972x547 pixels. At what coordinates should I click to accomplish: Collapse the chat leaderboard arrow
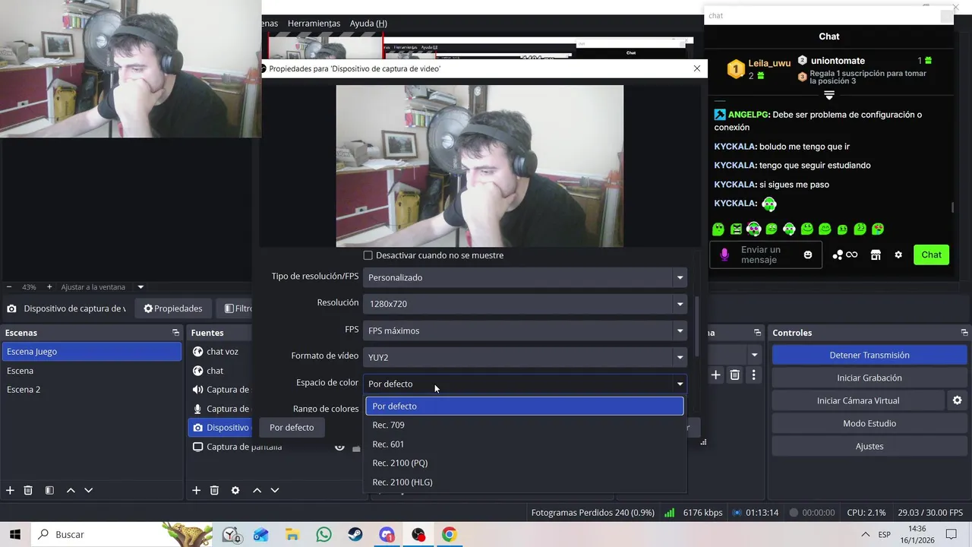click(829, 96)
